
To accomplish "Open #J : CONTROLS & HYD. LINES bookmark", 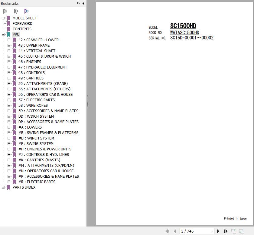I will click(44, 154).
